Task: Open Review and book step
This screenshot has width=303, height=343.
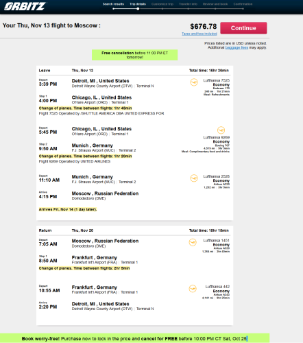Action: (215, 4)
